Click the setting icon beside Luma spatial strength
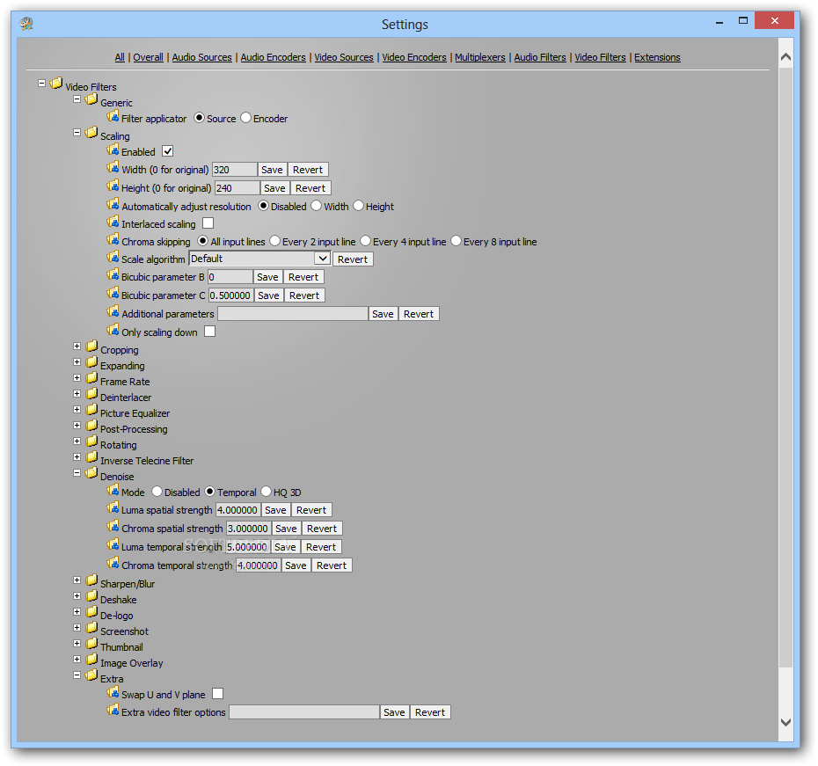 pos(113,507)
